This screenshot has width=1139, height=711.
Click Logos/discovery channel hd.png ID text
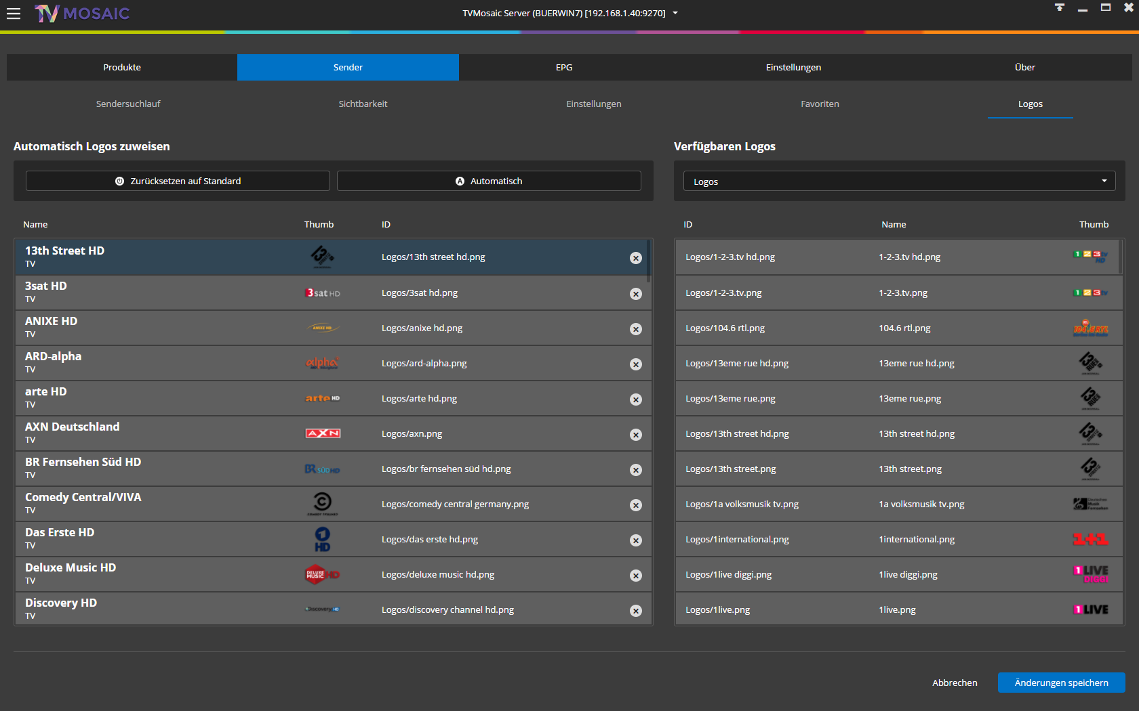tap(447, 609)
